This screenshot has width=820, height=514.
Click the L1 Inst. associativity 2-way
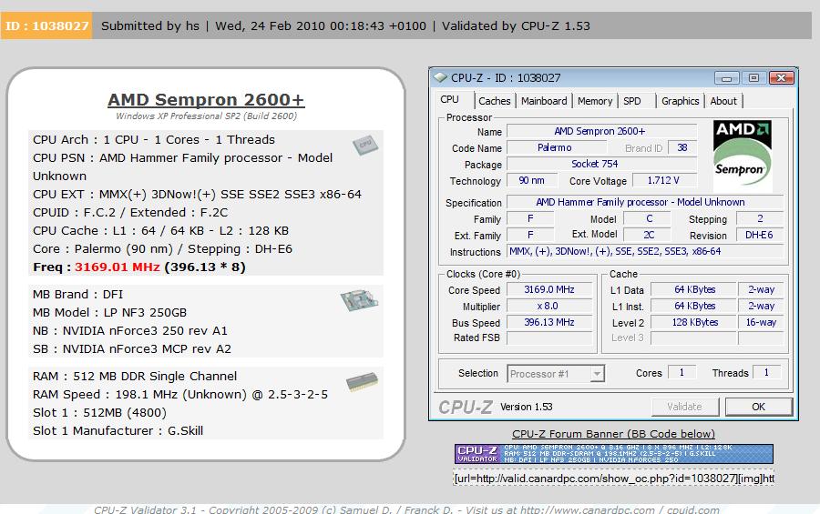(x=761, y=306)
